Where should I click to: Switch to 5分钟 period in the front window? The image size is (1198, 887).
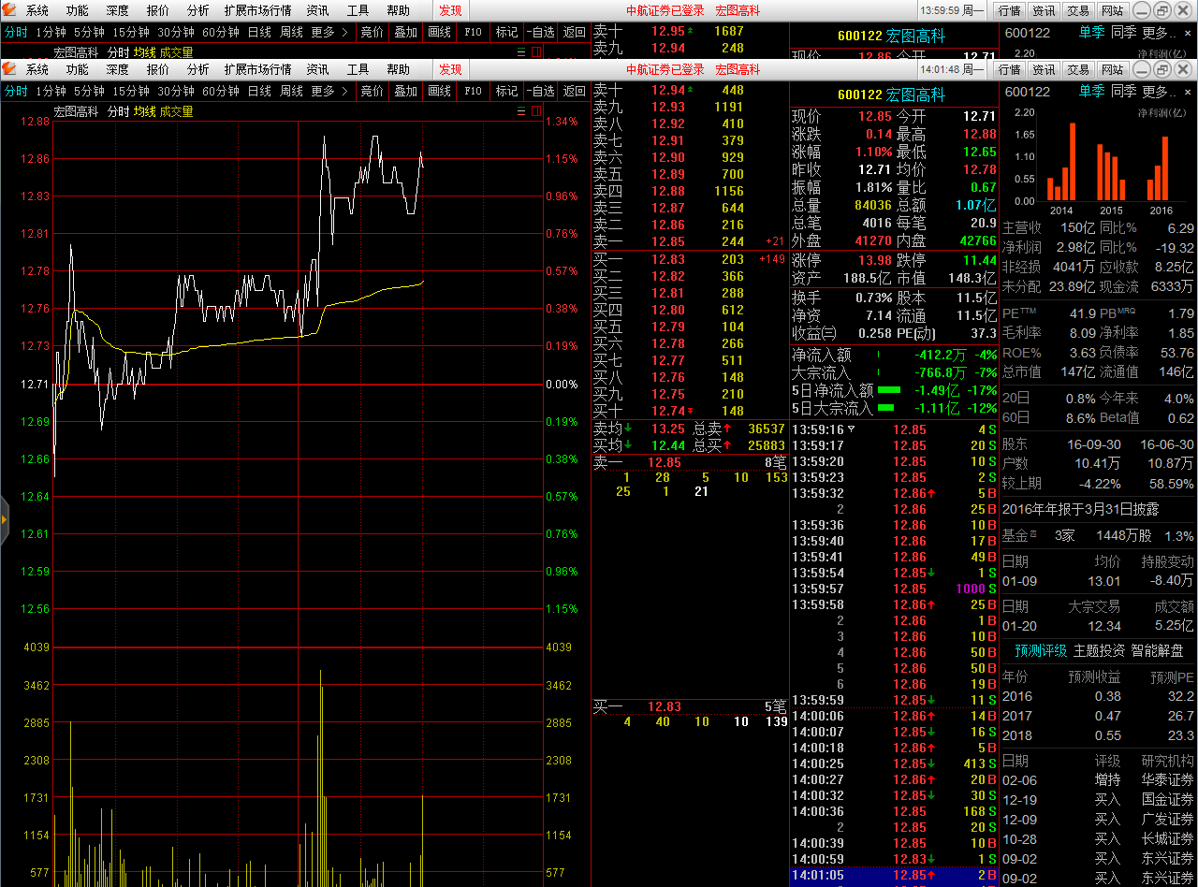point(90,91)
